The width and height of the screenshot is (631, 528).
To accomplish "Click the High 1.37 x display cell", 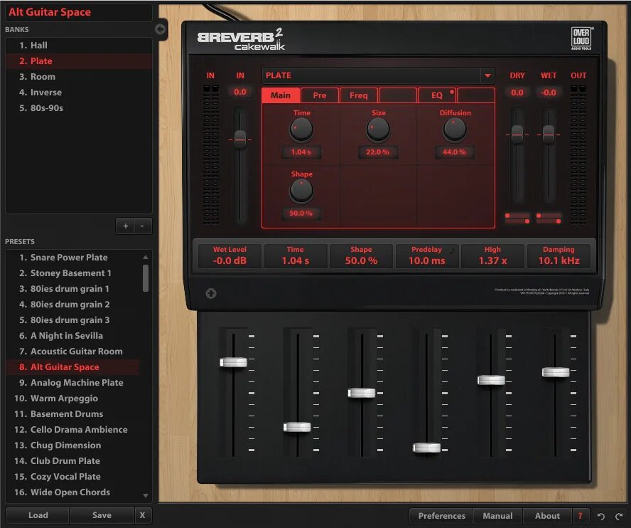I will [x=492, y=255].
